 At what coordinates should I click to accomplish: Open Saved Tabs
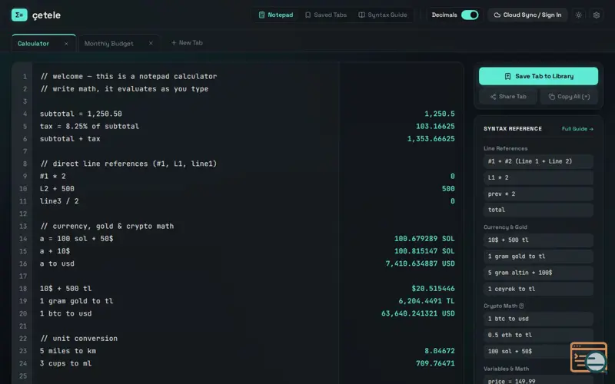(x=326, y=15)
